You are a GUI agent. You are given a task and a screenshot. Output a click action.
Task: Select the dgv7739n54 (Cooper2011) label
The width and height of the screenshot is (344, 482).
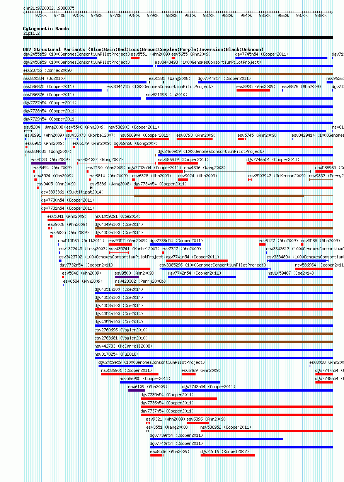[176, 435]
